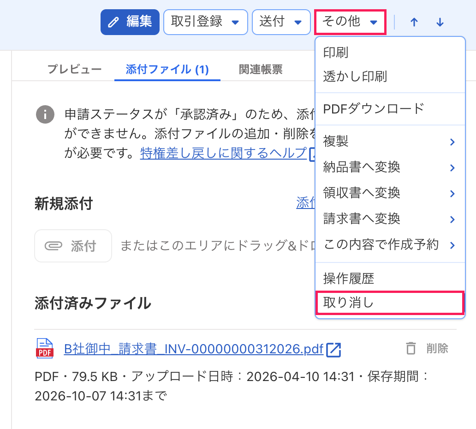The height and width of the screenshot is (429, 476).
Task: Expand the 請求書へ変換 submenu
Action: tap(390, 219)
